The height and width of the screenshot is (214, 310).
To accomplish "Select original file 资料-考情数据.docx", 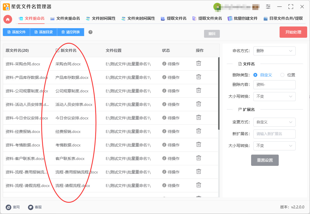I will click(x=23, y=145).
